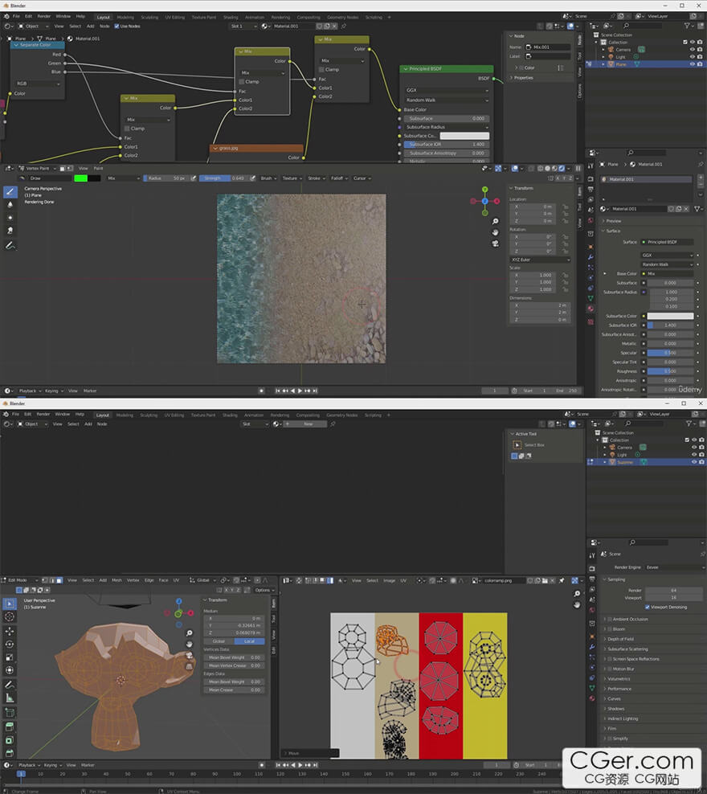The image size is (707, 794).
Task: Open Render Engine Eevee dropdown
Action: [x=675, y=567]
